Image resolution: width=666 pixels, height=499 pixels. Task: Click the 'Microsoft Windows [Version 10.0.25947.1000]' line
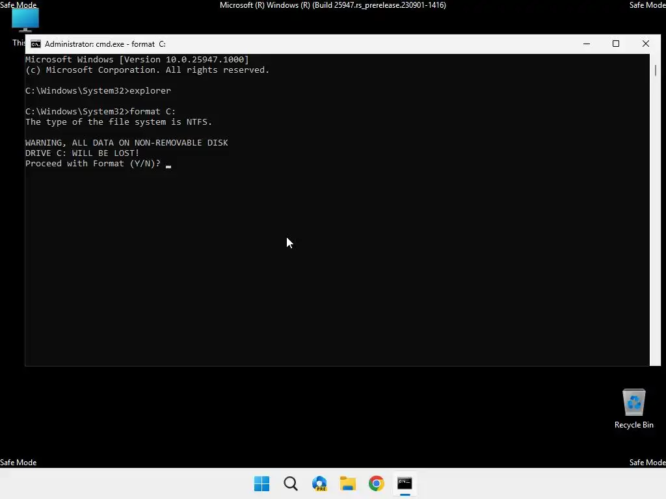[x=137, y=59]
